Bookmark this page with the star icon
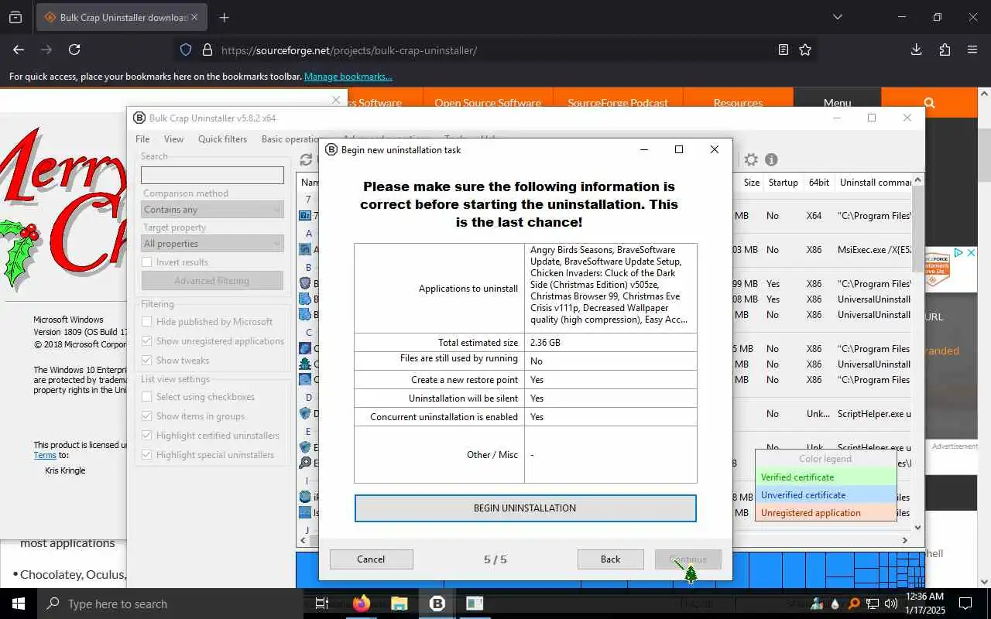This screenshot has height=619, width=991. click(805, 50)
